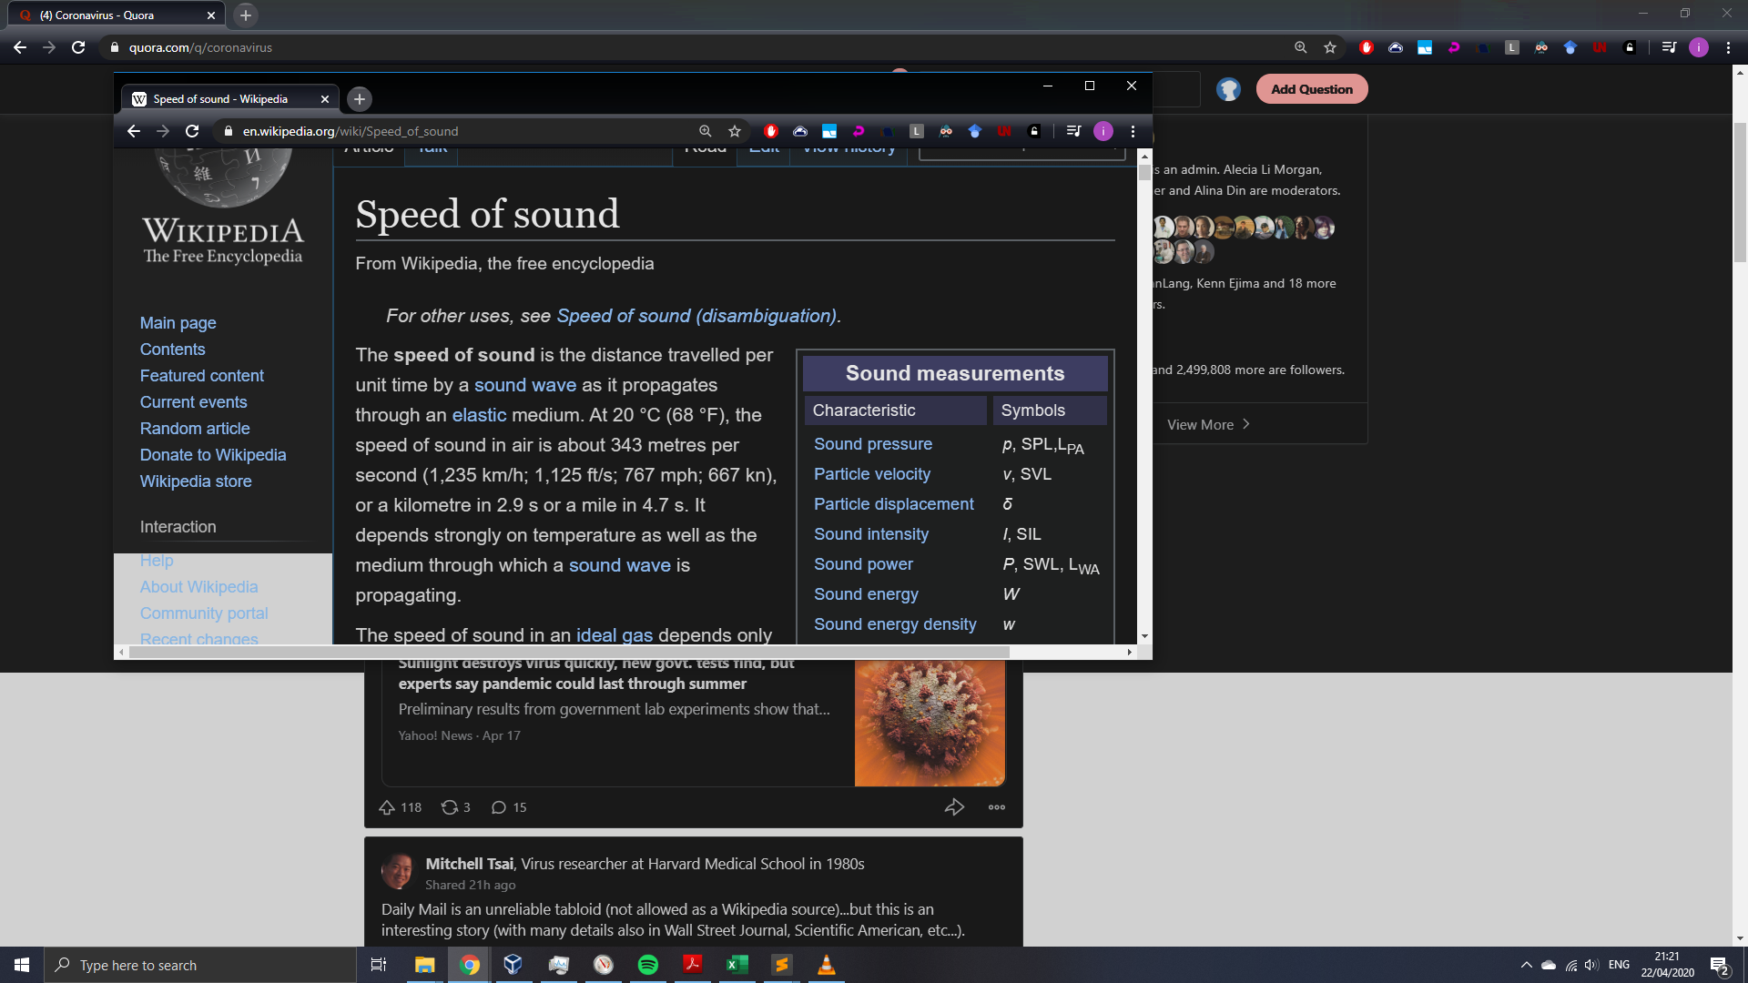This screenshot has width=1748, height=983.
Task: Share the Yahoo News post
Action: click(x=954, y=806)
